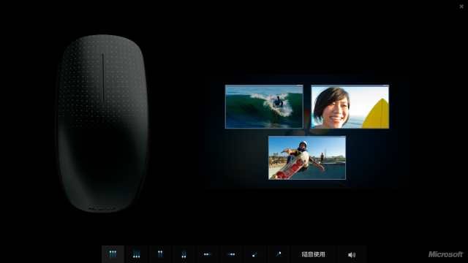Open the skateboarder photo window thumbnail
The image size is (468, 263).
[307, 158]
